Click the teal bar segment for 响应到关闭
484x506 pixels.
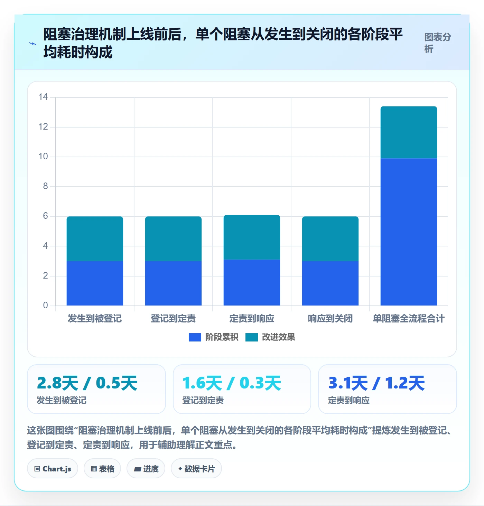click(x=330, y=239)
